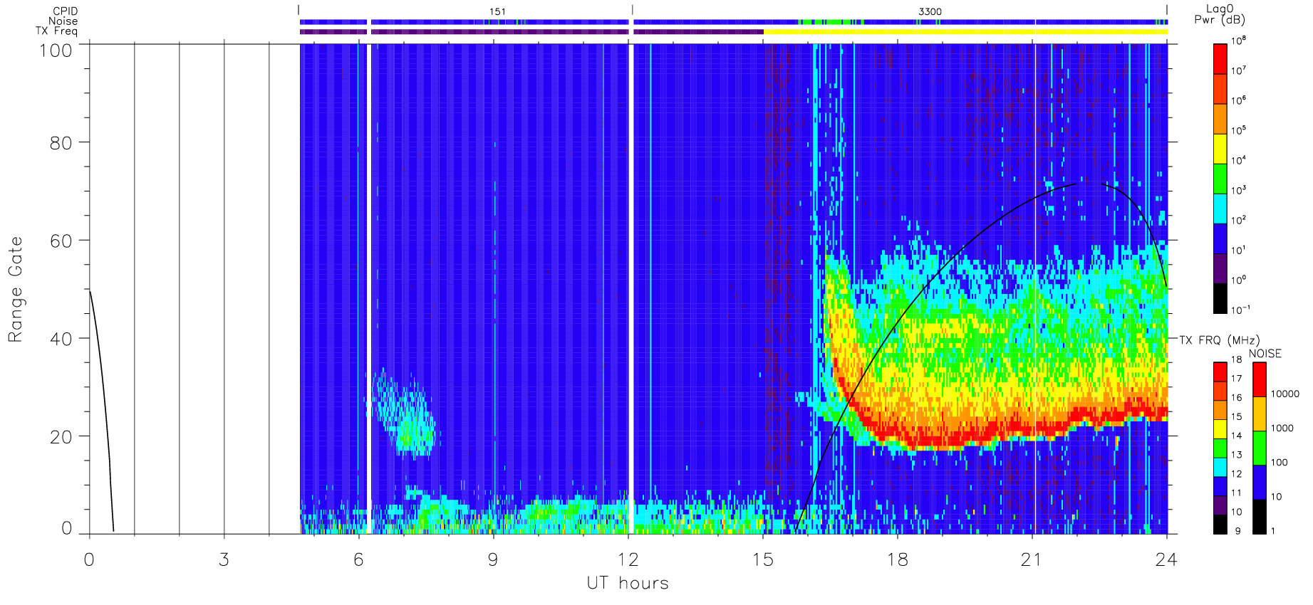1313x605 pixels.
Task: Click the NOISE legend value '100'
Action: click(x=1280, y=462)
